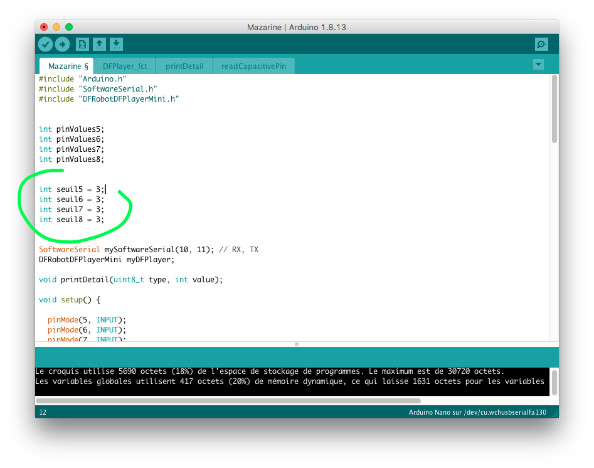Click the 'void setup() {' line in the editor
This screenshot has height=468, width=594.
tap(69, 300)
